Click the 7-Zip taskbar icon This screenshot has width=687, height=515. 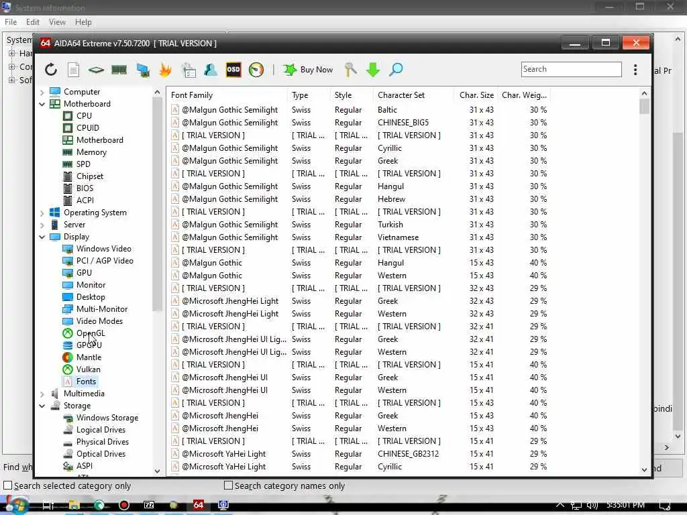[149, 505]
